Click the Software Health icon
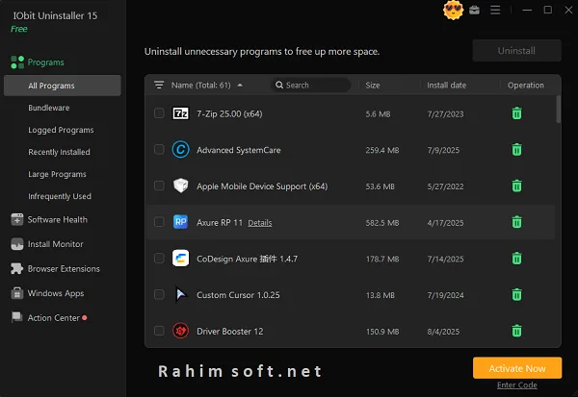The image size is (578, 397). click(x=17, y=220)
